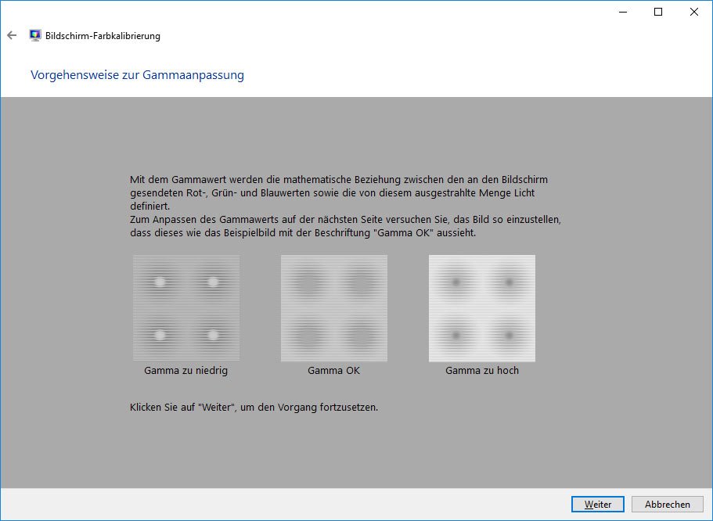Click the "Gamma zu hoch" caption text
This screenshot has width=713, height=521.
click(482, 371)
